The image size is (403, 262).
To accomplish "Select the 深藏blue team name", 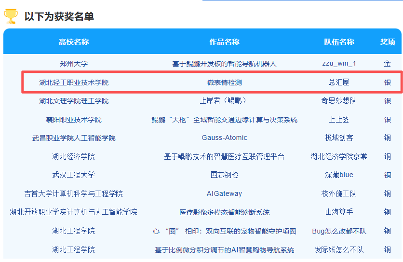I will [x=339, y=175].
